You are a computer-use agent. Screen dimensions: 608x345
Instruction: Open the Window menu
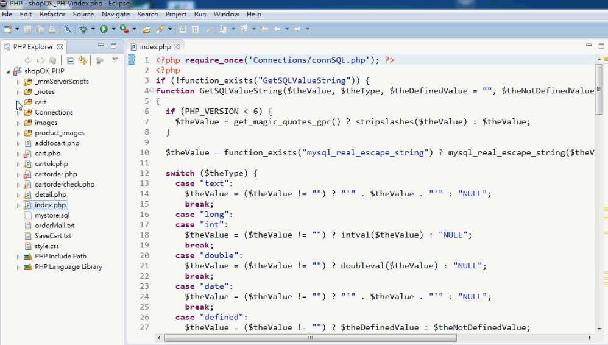[226, 15]
